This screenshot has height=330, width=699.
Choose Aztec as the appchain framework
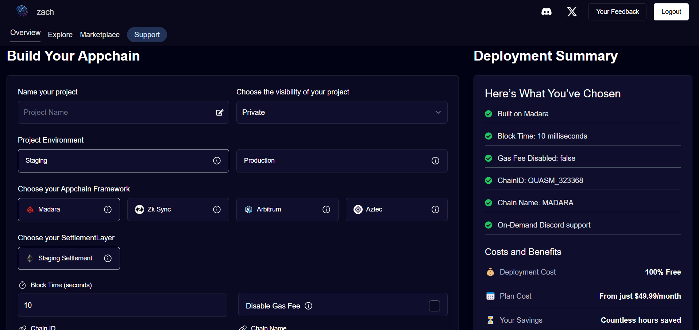click(397, 210)
